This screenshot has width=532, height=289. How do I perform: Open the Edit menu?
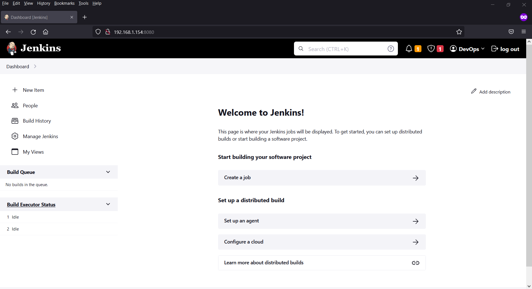[16, 3]
